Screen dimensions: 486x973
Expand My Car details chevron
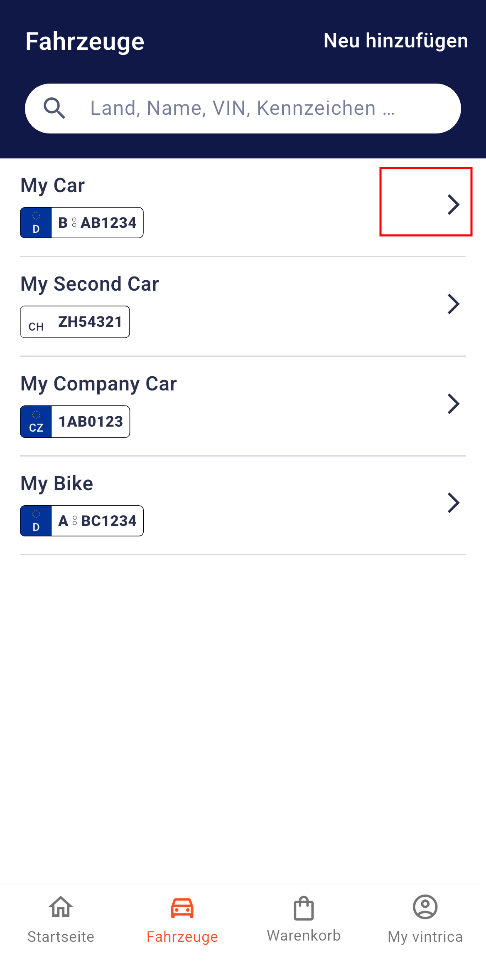click(453, 205)
